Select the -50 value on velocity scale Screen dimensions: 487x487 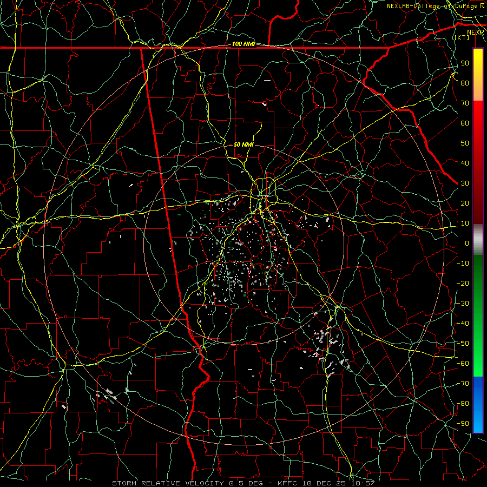point(463,344)
